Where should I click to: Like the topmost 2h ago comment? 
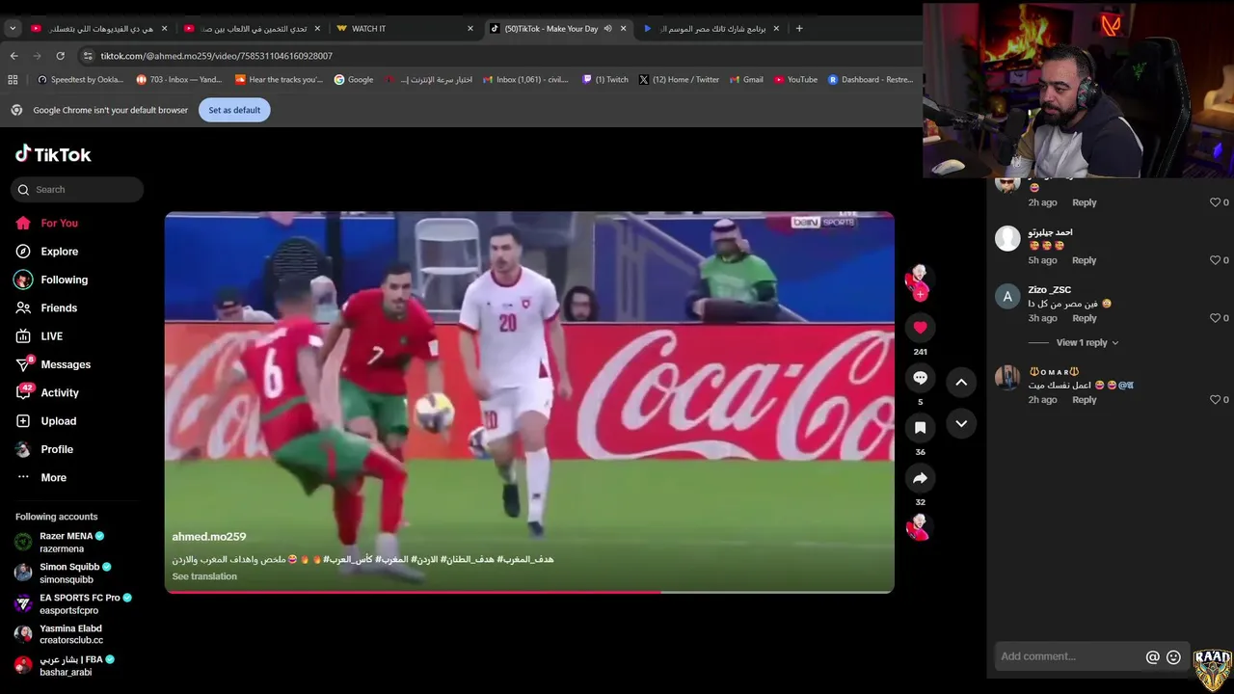1216,202
